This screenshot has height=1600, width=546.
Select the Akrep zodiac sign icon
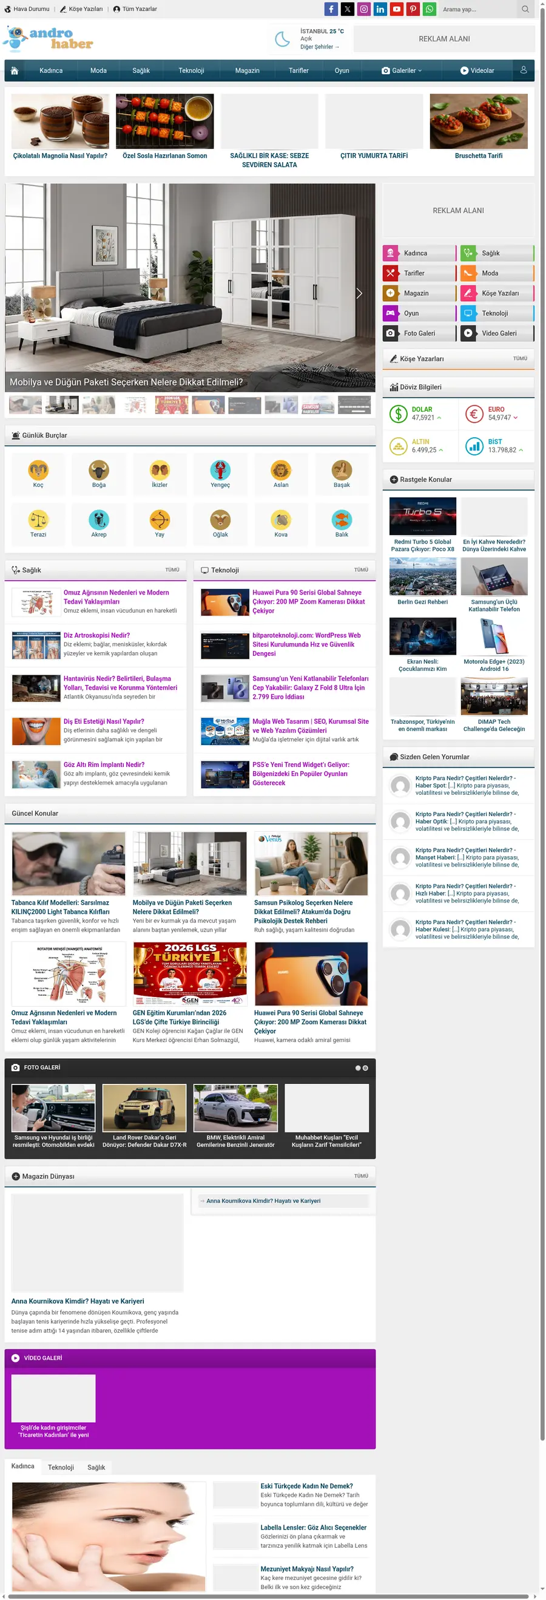coord(99,520)
